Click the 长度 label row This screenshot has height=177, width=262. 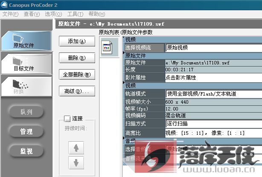pyautogui.click(x=144, y=70)
